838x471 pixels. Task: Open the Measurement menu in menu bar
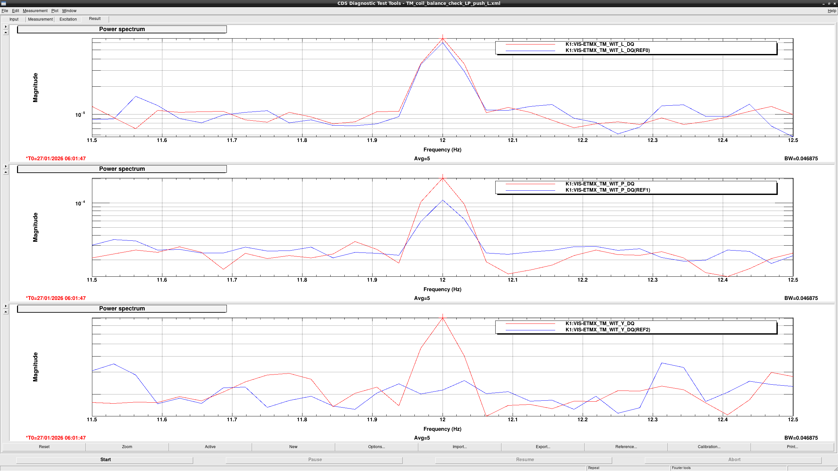click(35, 11)
